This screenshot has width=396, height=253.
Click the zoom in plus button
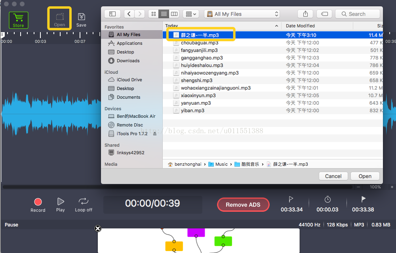pos(392,187)
